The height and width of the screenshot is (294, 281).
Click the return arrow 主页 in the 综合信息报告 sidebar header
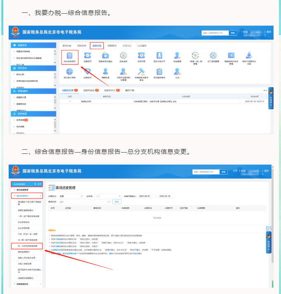click(x=38, y=184)
